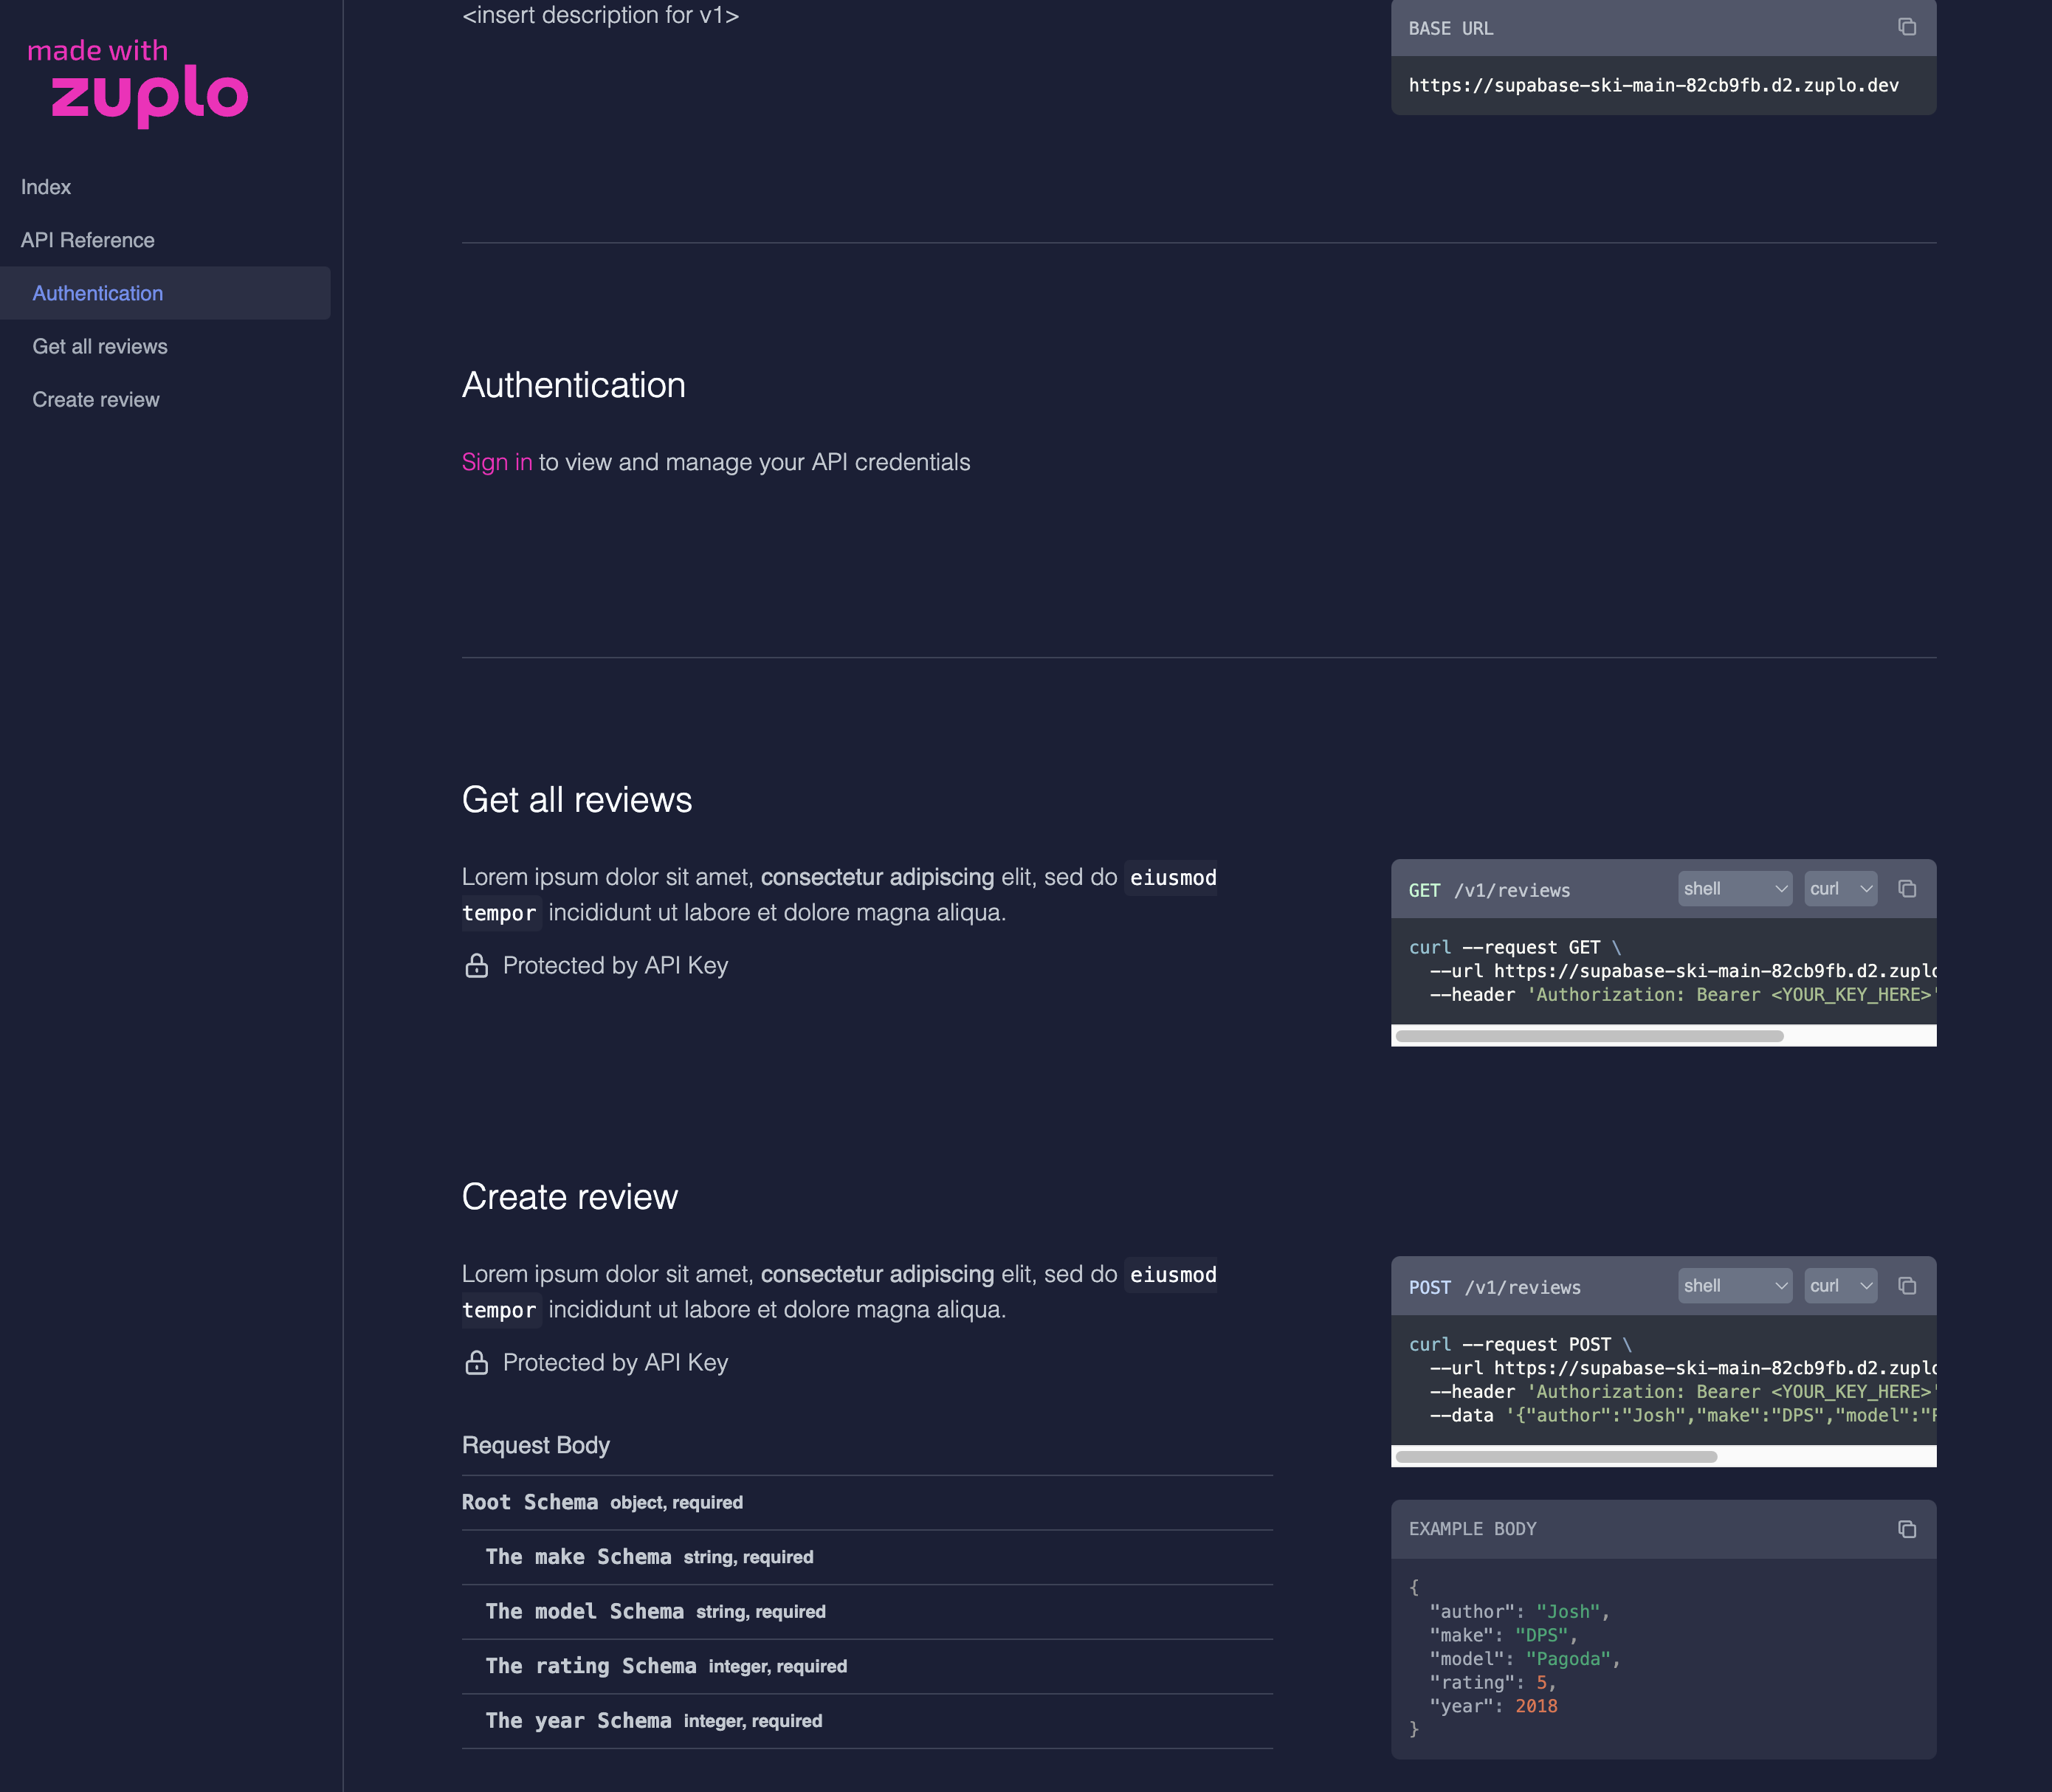
Task: Click the Index navigation link
Action: [x=45, y=187]
